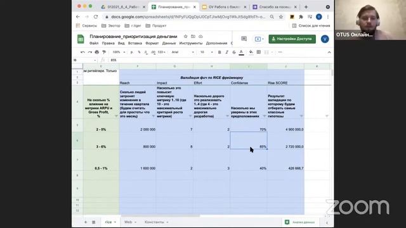
Task: Open the name box dropdown arrow
Action: point(95,60)
